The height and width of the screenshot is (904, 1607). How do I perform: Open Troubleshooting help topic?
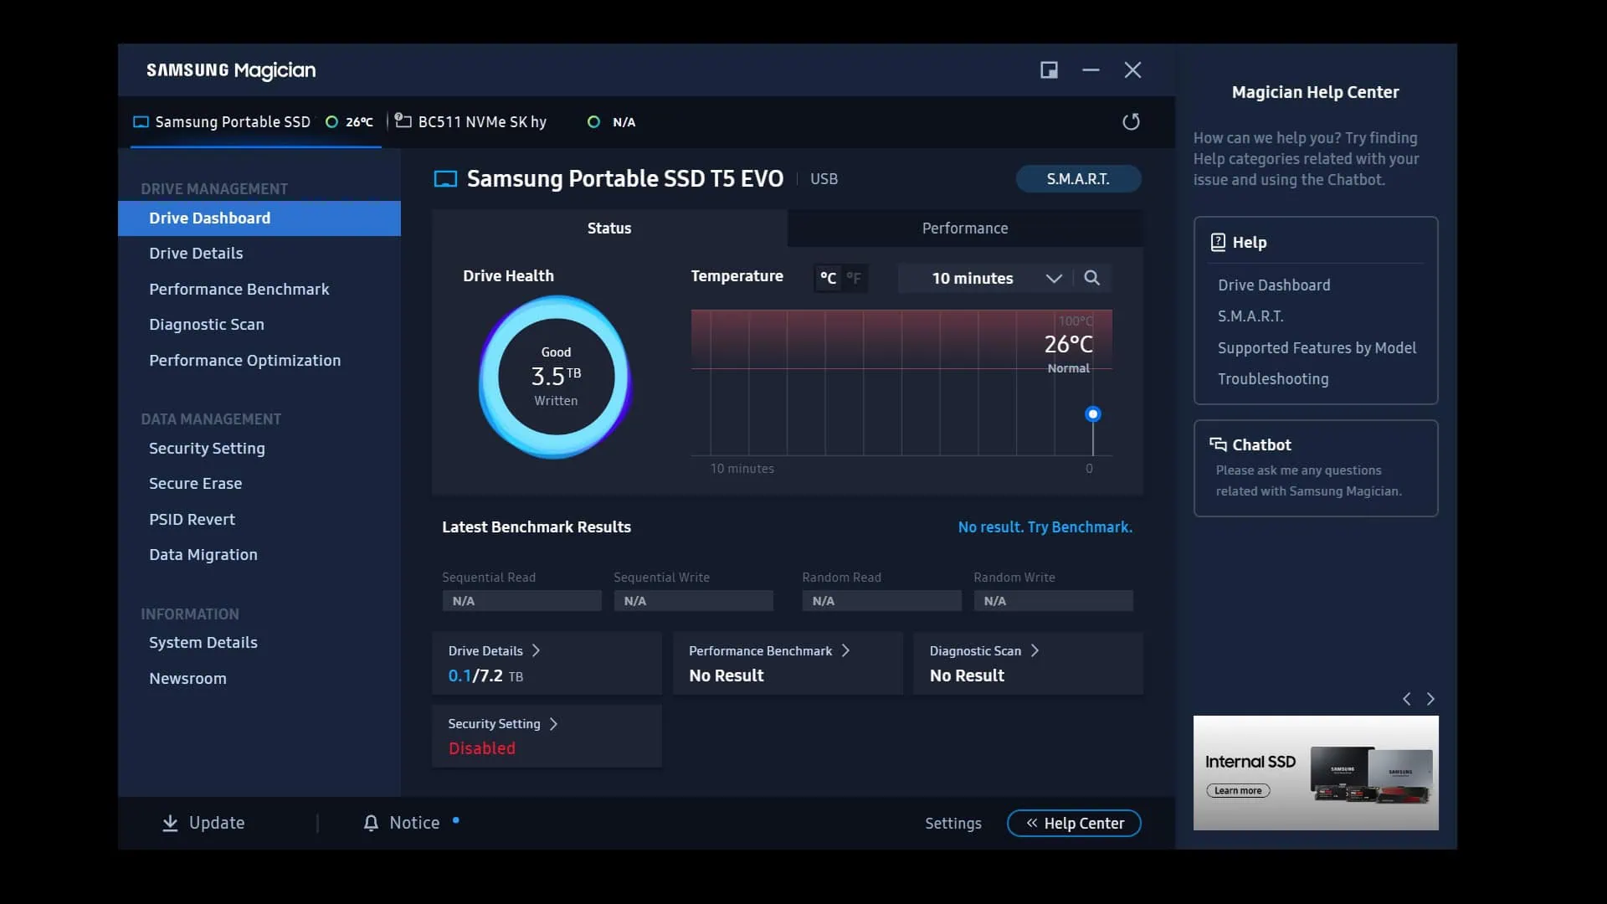coord(1272,378)
